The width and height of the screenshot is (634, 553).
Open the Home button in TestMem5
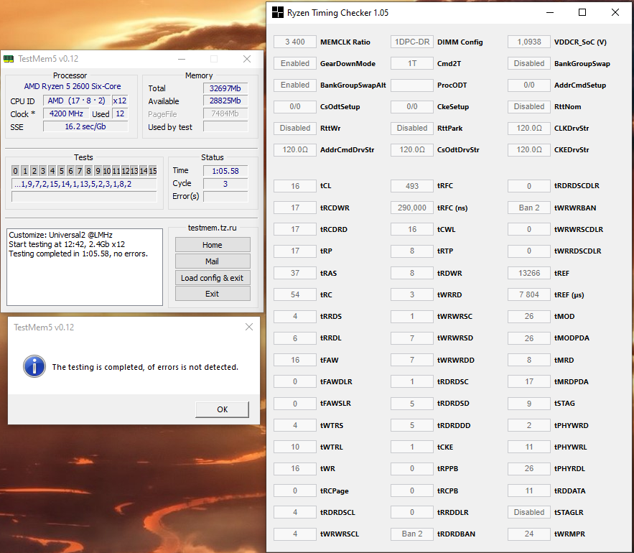213,245
